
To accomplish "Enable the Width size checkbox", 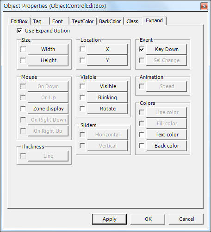I will pyautogui.click(x=23, y=49).
